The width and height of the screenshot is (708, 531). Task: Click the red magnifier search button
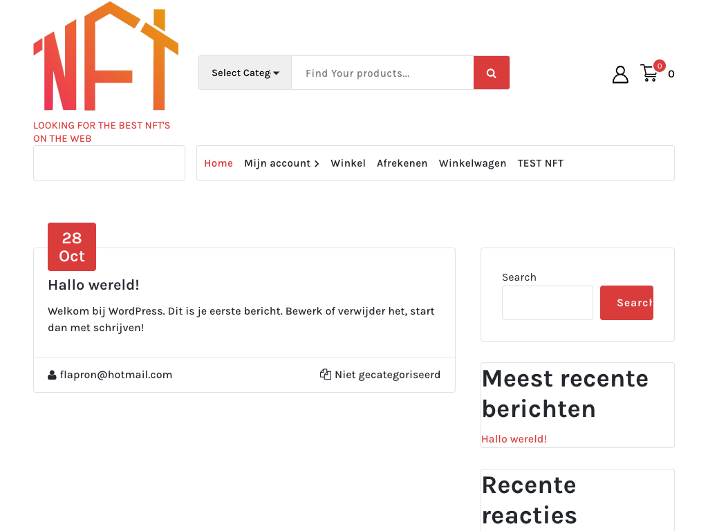click(x=492, y=73)
